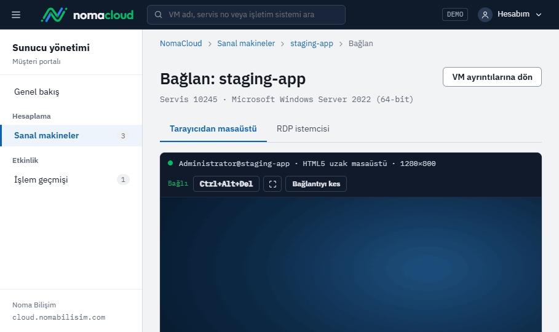Send Ctrl+Alt+Del to remote session
The width and height of the screenshot is (559, 332).
[x=226, y=184]
